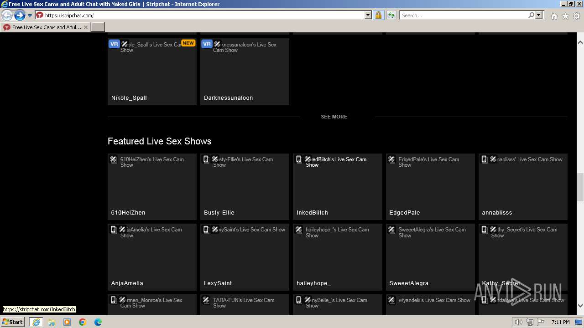Screen dimensions: 584x328
Task: Expand the address bar autocomplete dropdown
Action: tap(368, 15)
